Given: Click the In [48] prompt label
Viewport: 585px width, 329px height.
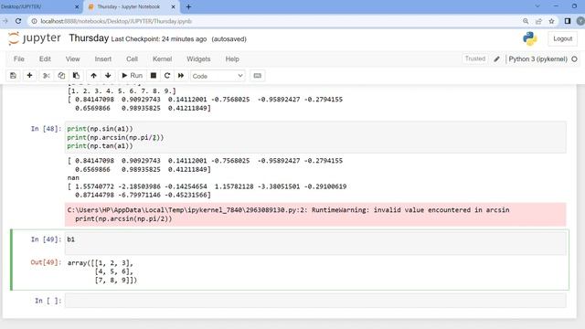Looking at the screenshot, I should pos(46,129).
